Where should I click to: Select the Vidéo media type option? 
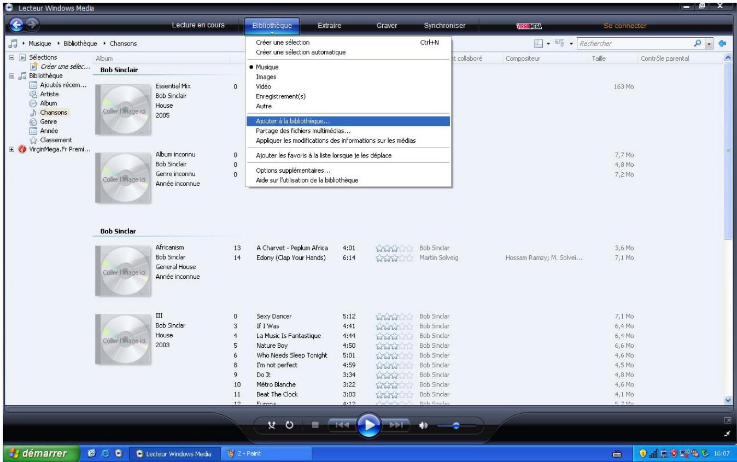point(348,87)
